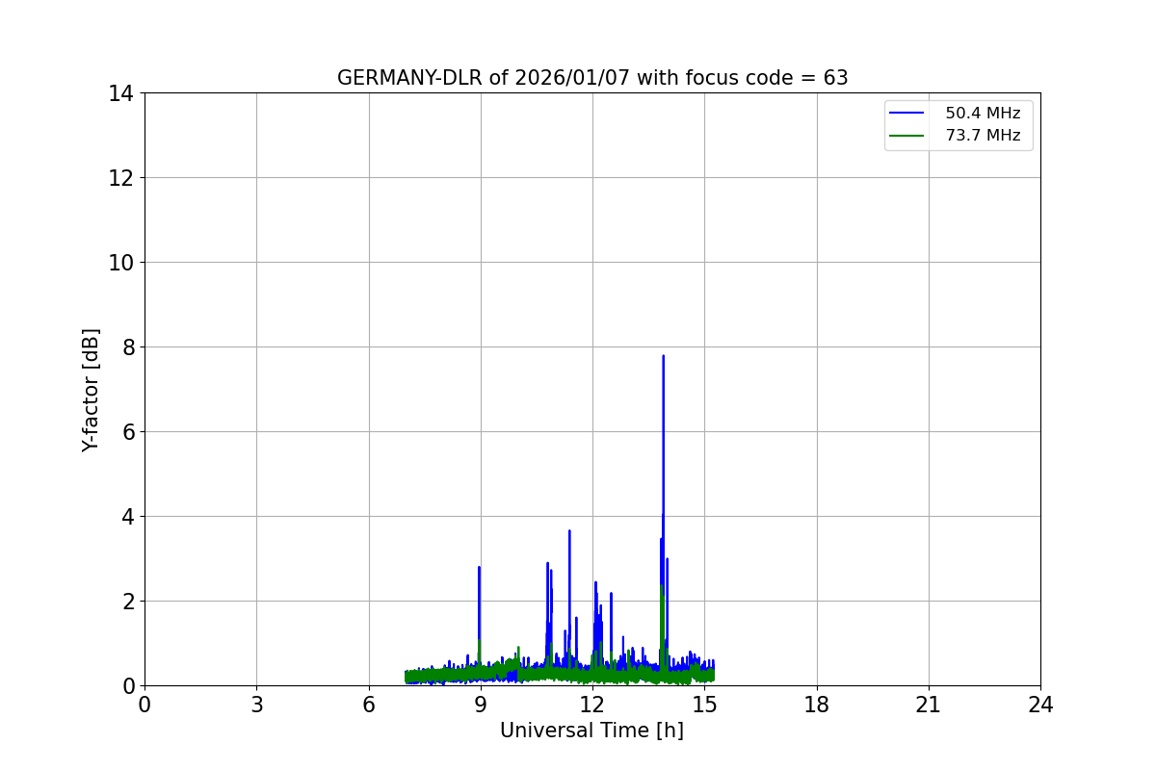Click the "Y-factor [dB]" axis label
Screen dimensions: 1156x770
[x=91, y=390]
